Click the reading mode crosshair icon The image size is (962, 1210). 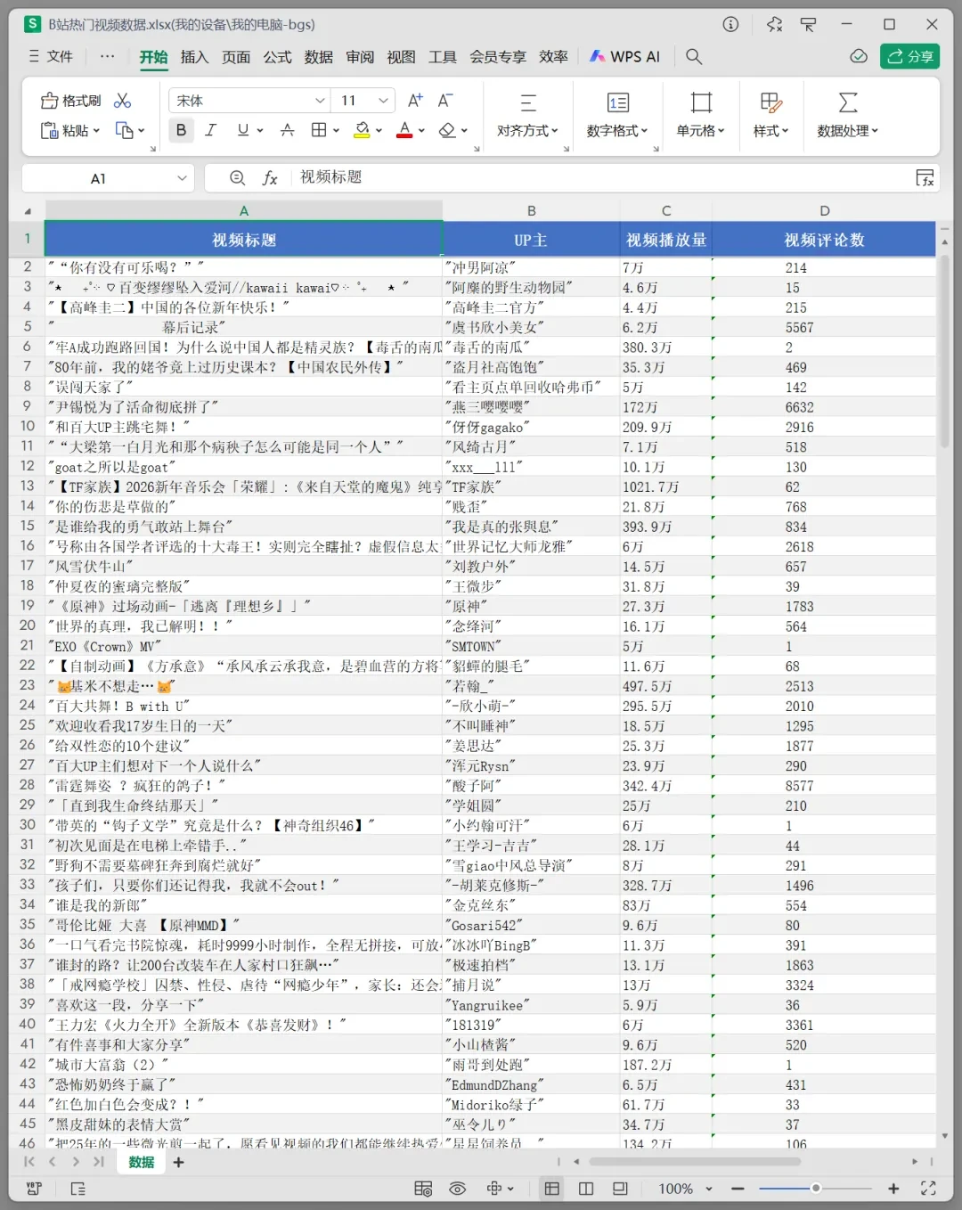(494, 1189)
